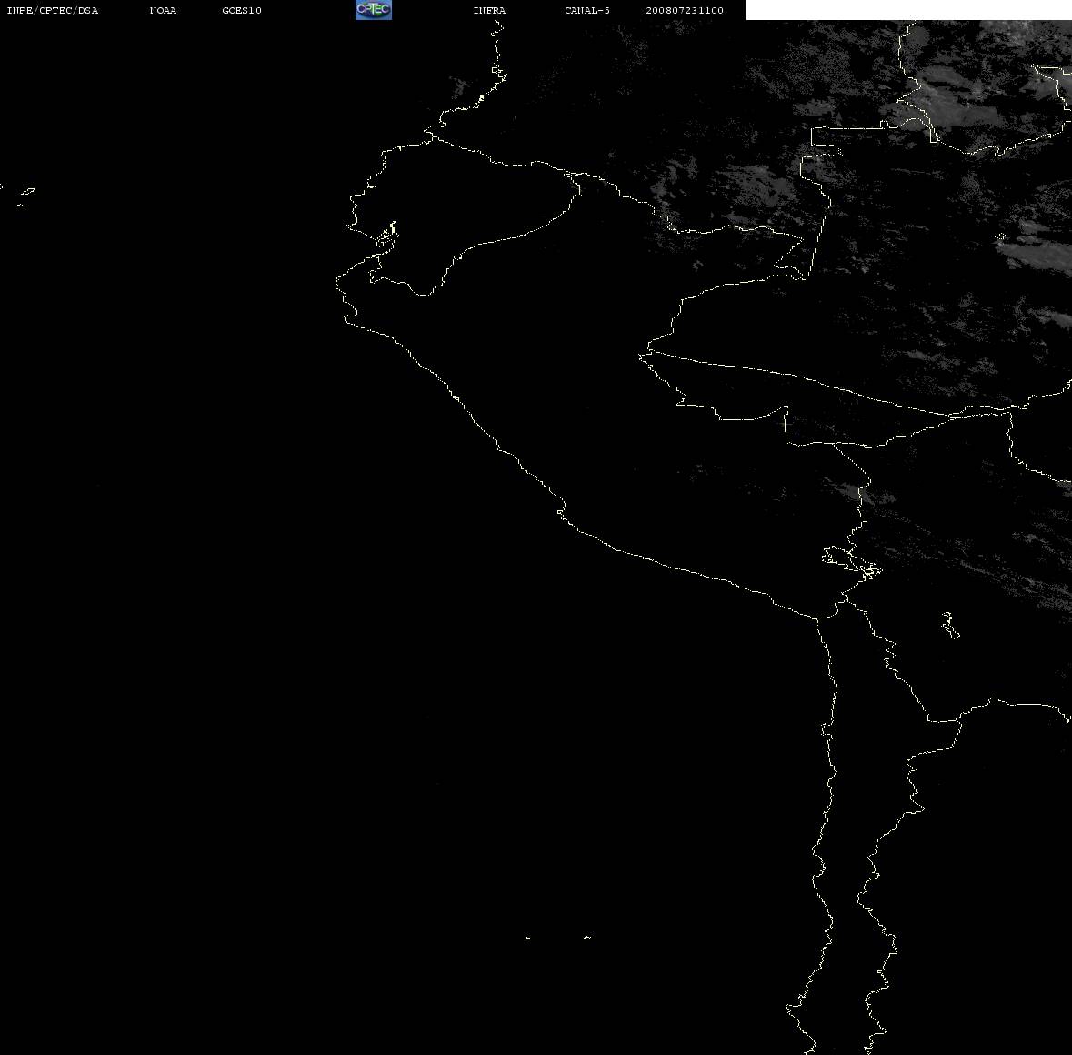Select the CANAL-5 label

pyautogui.click(x=586, y=10)
